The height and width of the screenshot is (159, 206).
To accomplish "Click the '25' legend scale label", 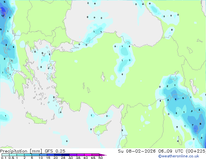I will [63, 158].
